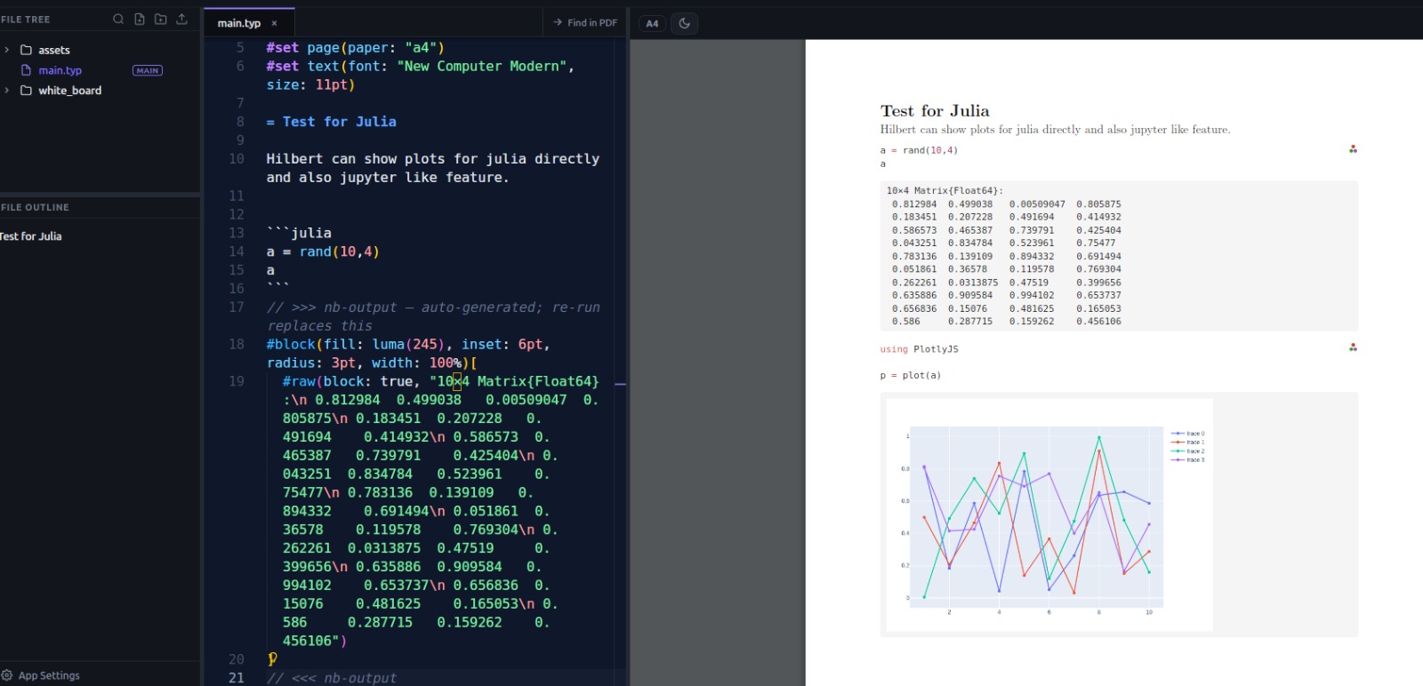The width and height of the screenshot is (1423, 686).
Task: Click the MAIN badge next to main.typ
Action: tap(148, 70)
